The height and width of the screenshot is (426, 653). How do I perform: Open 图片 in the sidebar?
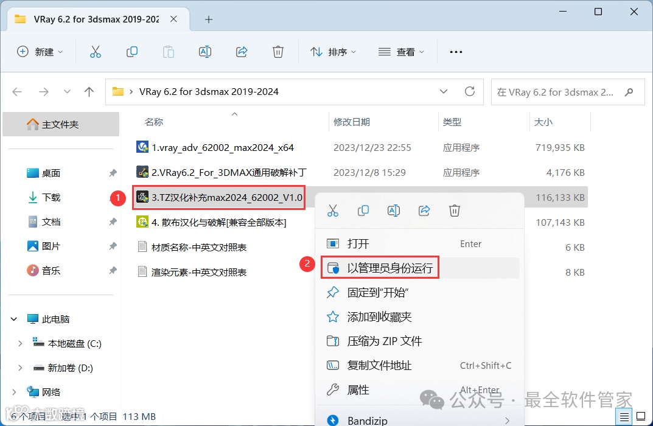pyautogui.click(x=51, y=246)
